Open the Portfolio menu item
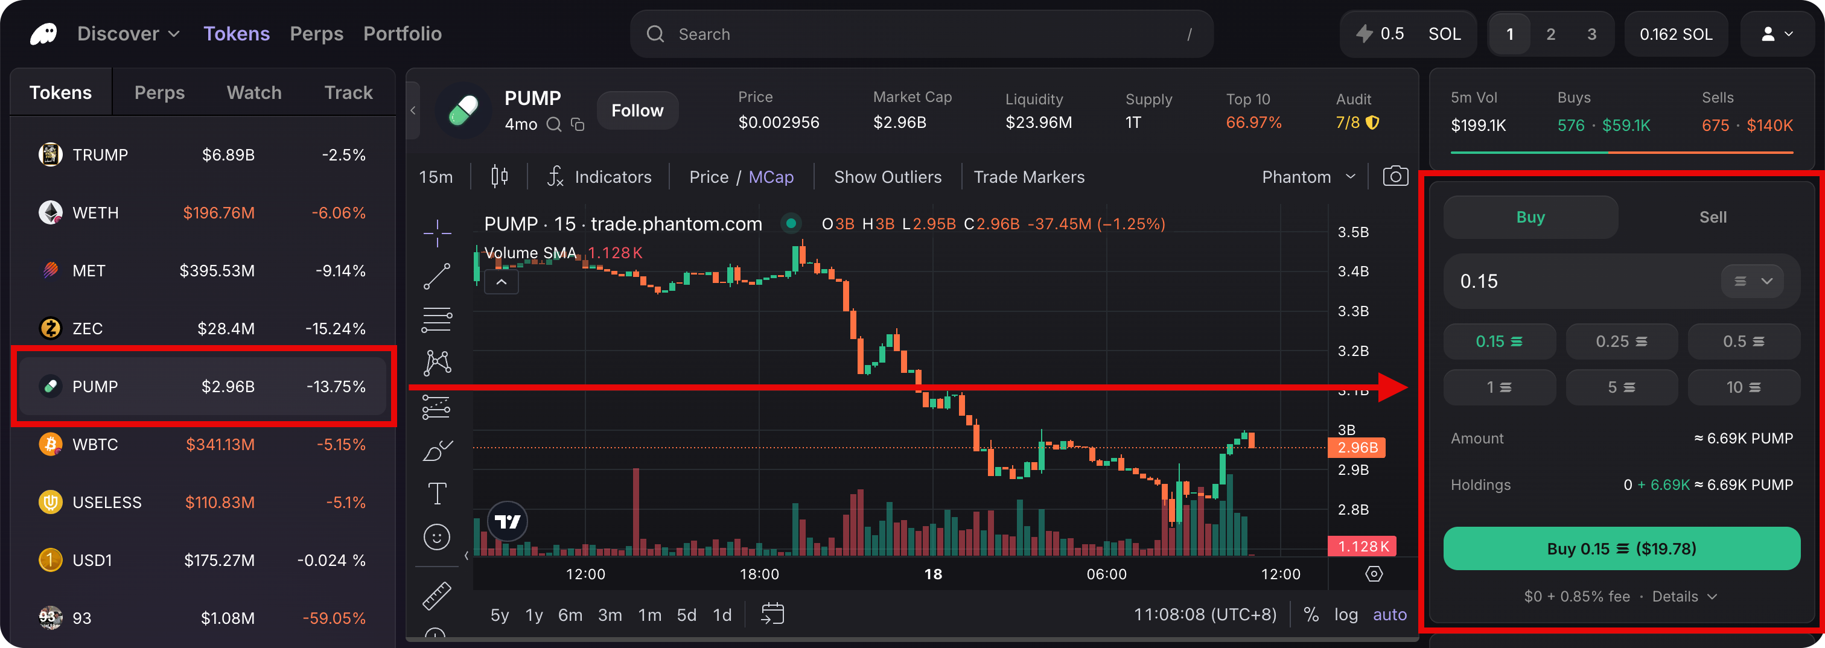The width and height of the screenshot is (1825, 648). click(402, 33)
